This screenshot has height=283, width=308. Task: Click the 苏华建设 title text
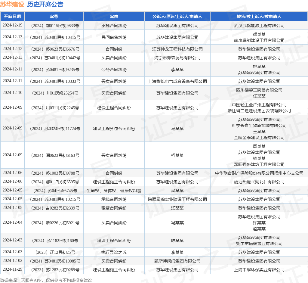tap(12, 4)
